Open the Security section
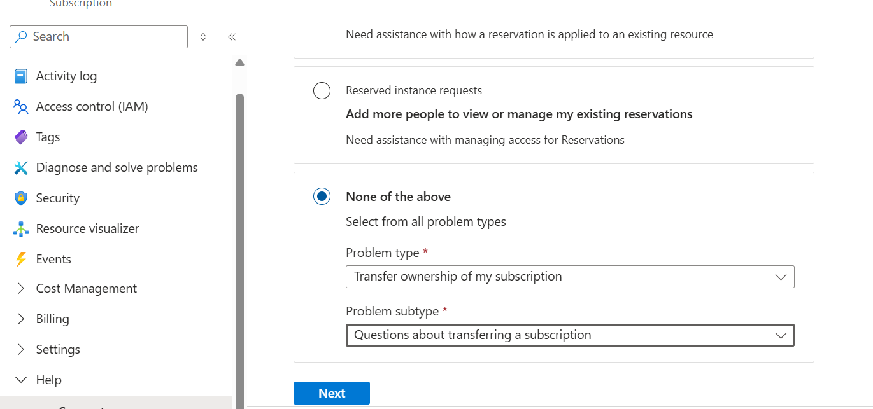 pos(57,197)
